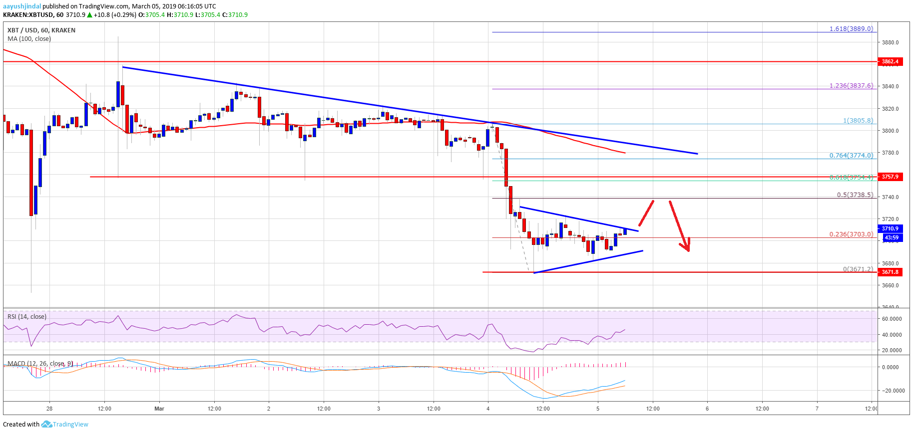This screenshot has width=913, height=433.
Task: Click the MACD 0.0000 axis value
Action: pos(891,367)
